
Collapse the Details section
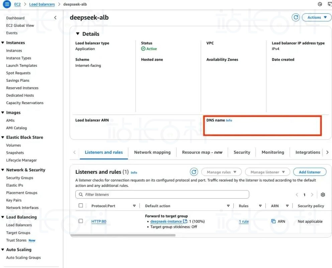coord(78,34)
